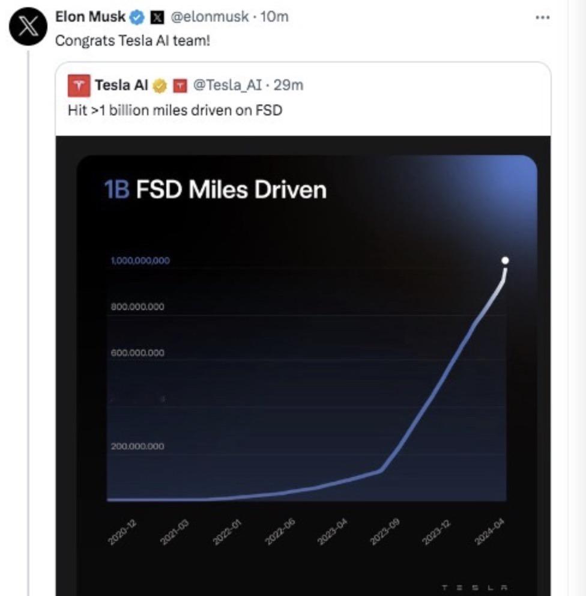Screen dimensions: 586x596
Task: Click the white endpoint dot on the chart line
Action: pyautogui.click(x=505, y=260)
